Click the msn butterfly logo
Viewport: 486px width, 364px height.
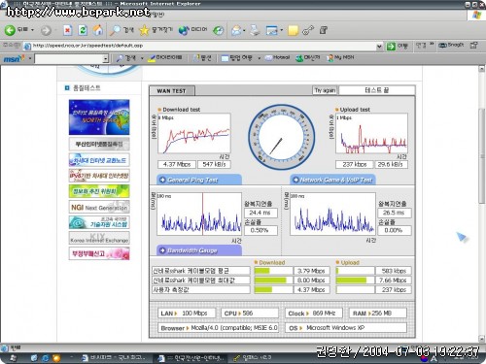14,58
